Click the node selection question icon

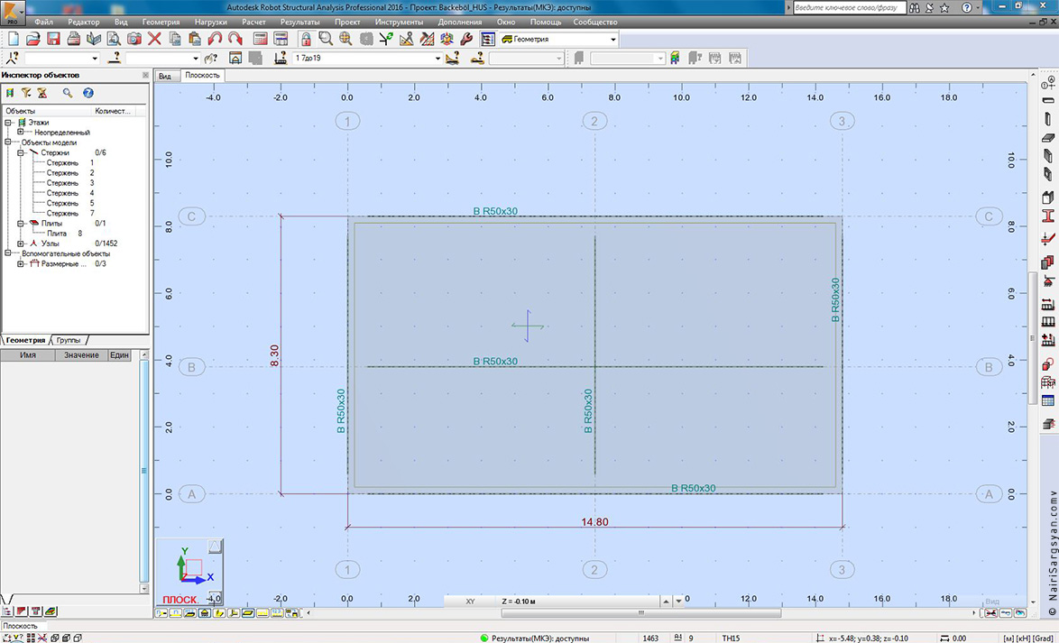[12, 58]
